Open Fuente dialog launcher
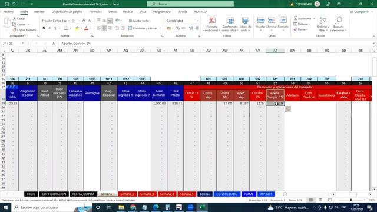Viewport: 377px width, 212px height. point(92,36)
